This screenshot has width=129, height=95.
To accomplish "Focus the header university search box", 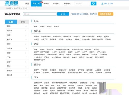I will pos(83,4).
